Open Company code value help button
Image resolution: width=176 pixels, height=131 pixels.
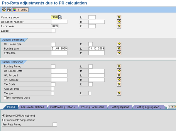click(60, 17)
